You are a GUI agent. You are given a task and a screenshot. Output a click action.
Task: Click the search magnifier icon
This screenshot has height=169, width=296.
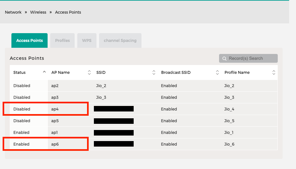pos(224,58)
